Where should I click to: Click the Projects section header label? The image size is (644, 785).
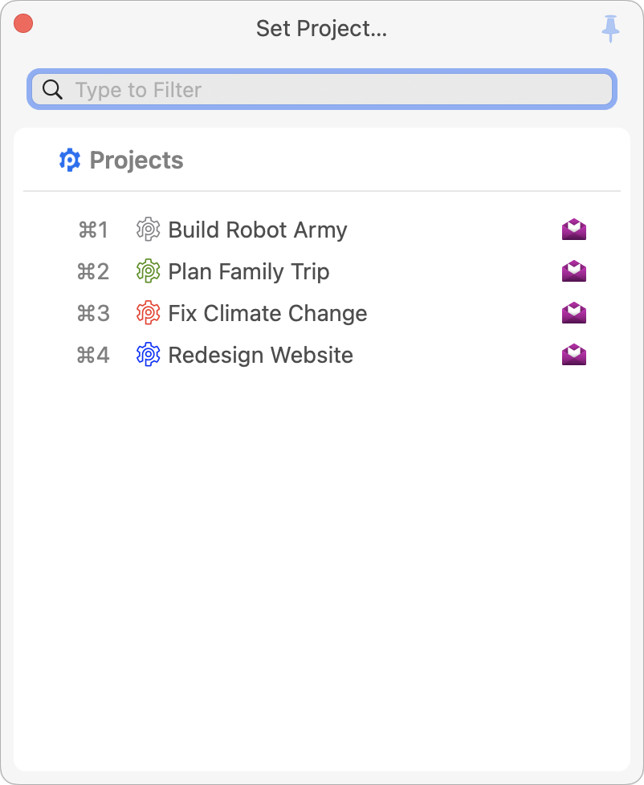[137, 161]
